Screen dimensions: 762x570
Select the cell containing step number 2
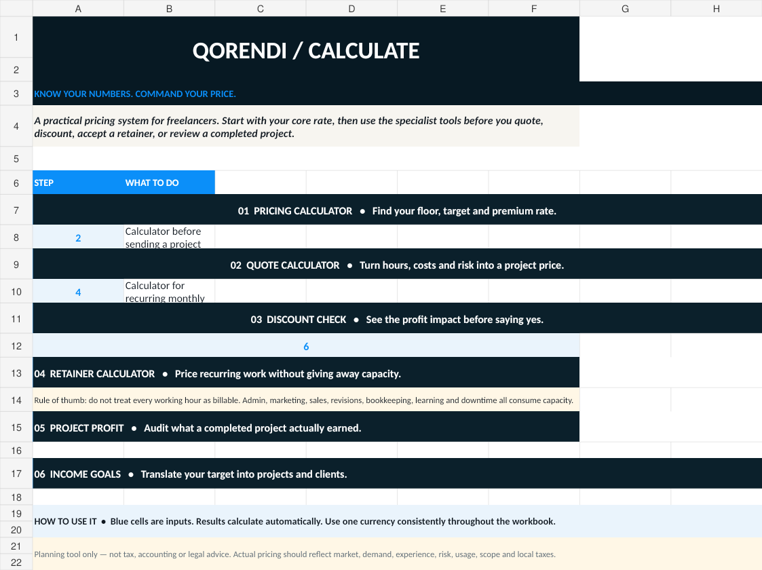click(x=78, y=237)
